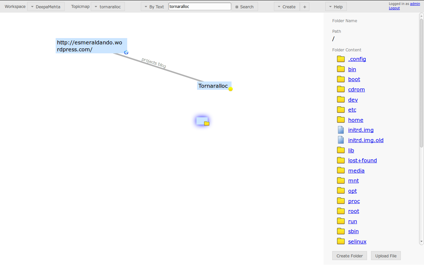Click the initrd.img.old file icon
The image size is (424, 265).
click(341, 140)
